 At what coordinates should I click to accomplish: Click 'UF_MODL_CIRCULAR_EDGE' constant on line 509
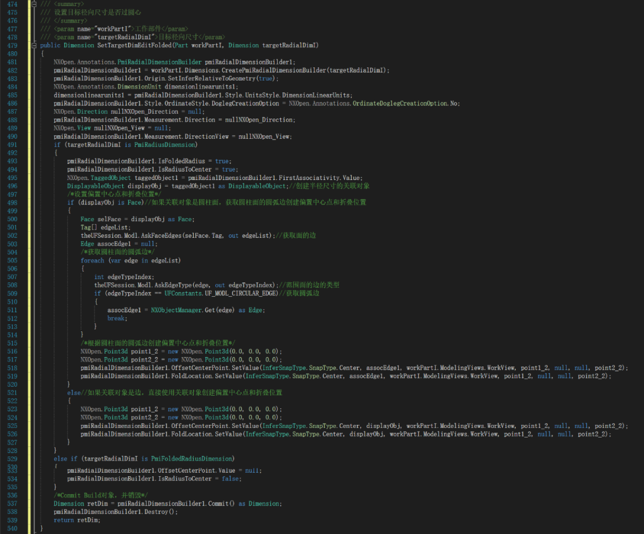tap(240, 293)
